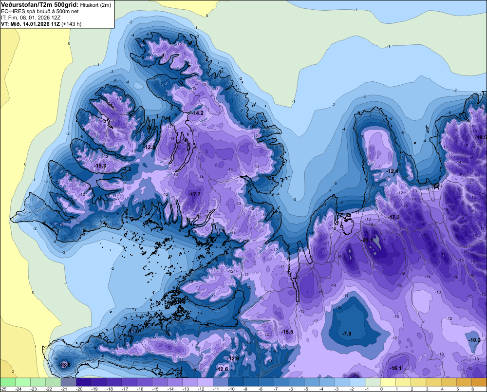Click the legend label "-2"

(352, 389)
